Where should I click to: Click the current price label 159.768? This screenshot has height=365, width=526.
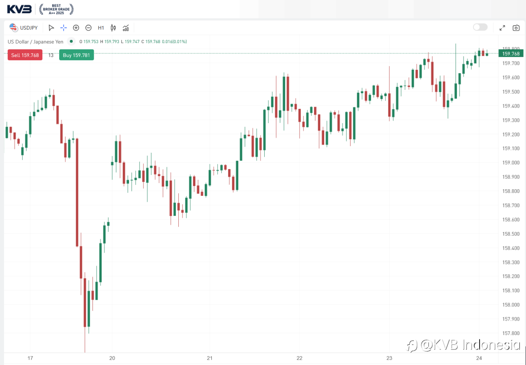[511, 54]
